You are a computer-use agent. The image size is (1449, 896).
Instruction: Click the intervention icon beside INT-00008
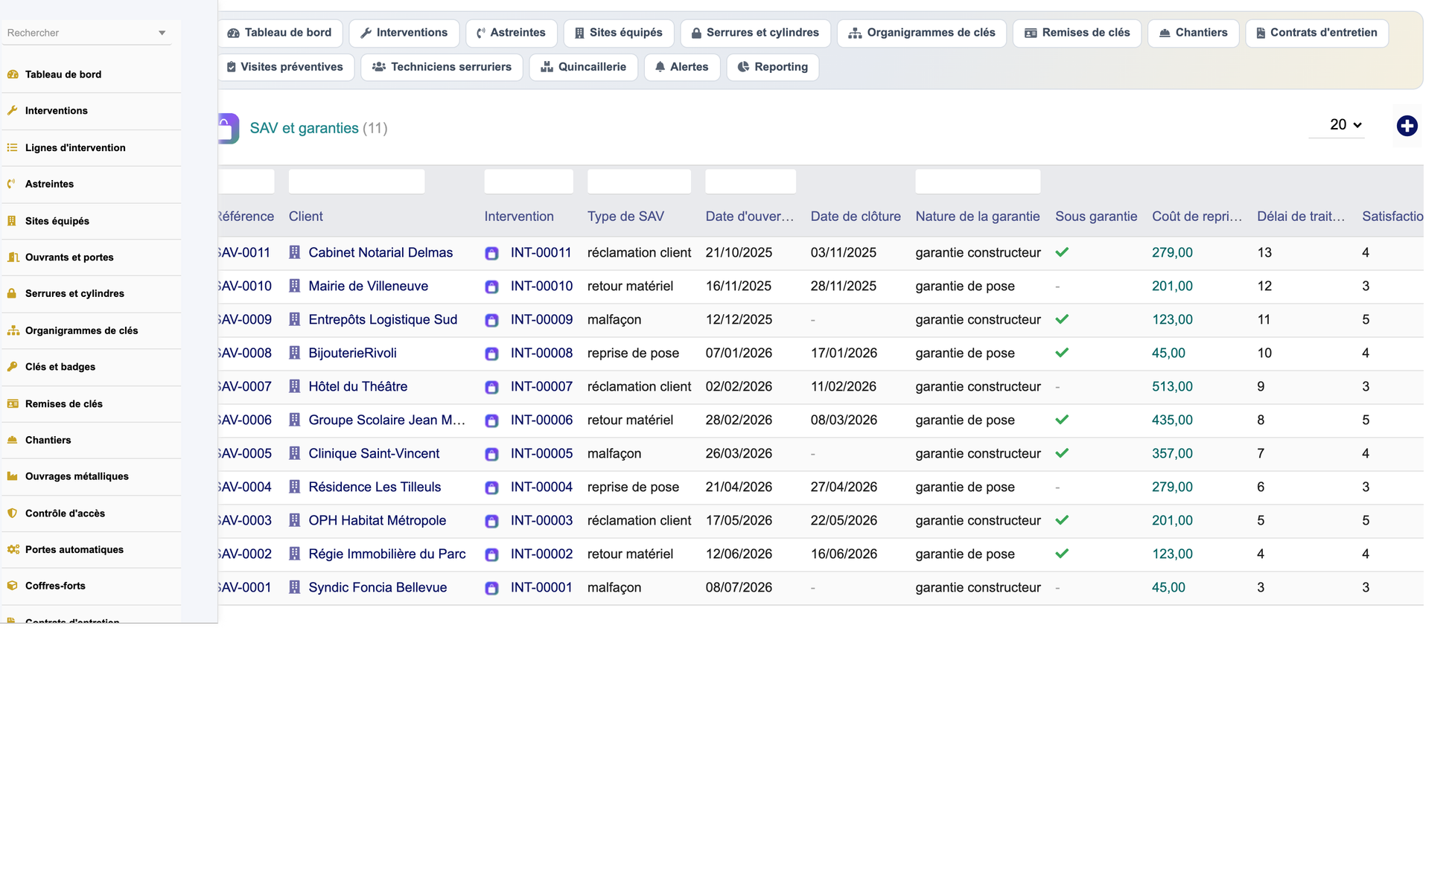(x=491, y=353)
